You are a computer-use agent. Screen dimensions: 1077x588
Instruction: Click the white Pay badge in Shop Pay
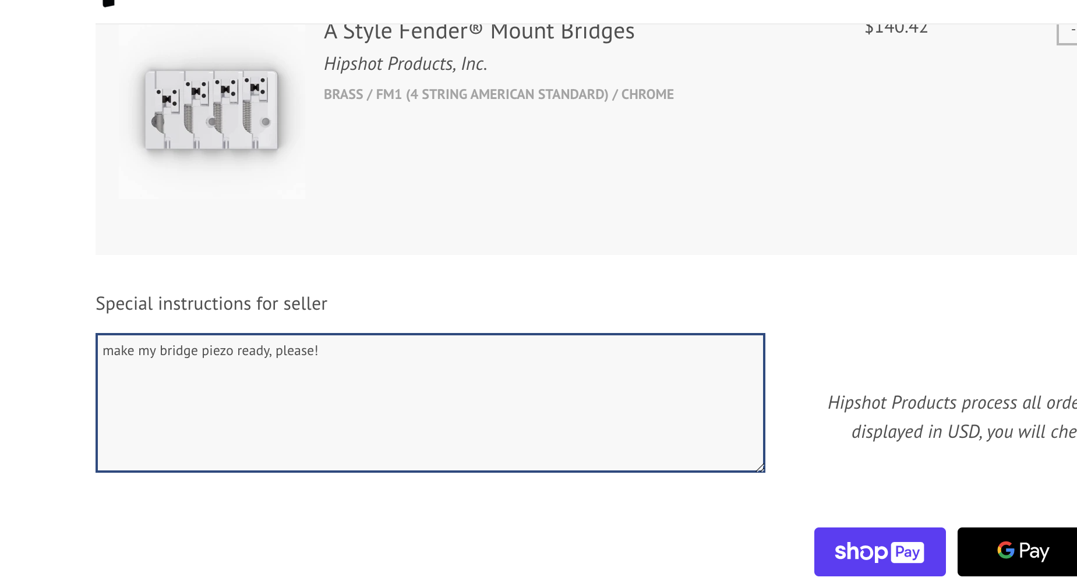pos(907,552)
